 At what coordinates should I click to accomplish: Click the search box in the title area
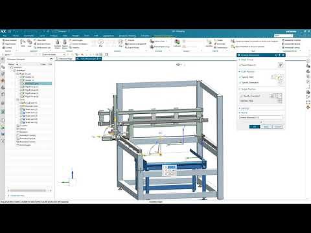tap(283, 36)
